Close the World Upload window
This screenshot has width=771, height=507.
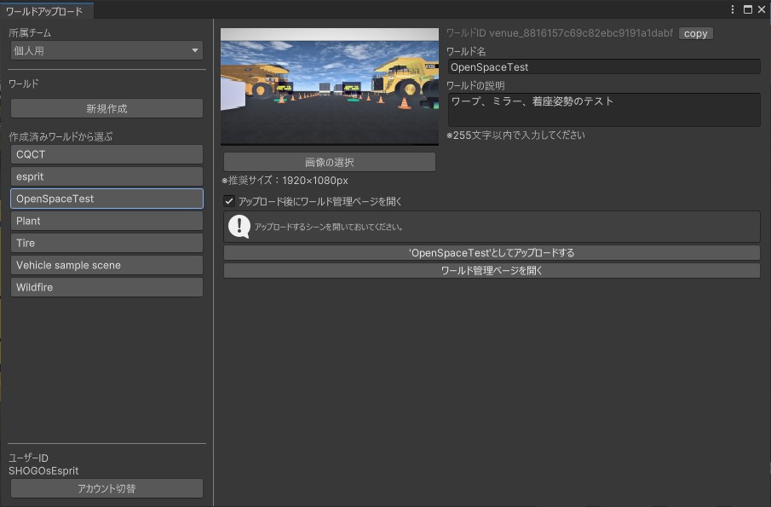(x=762, y=9)
